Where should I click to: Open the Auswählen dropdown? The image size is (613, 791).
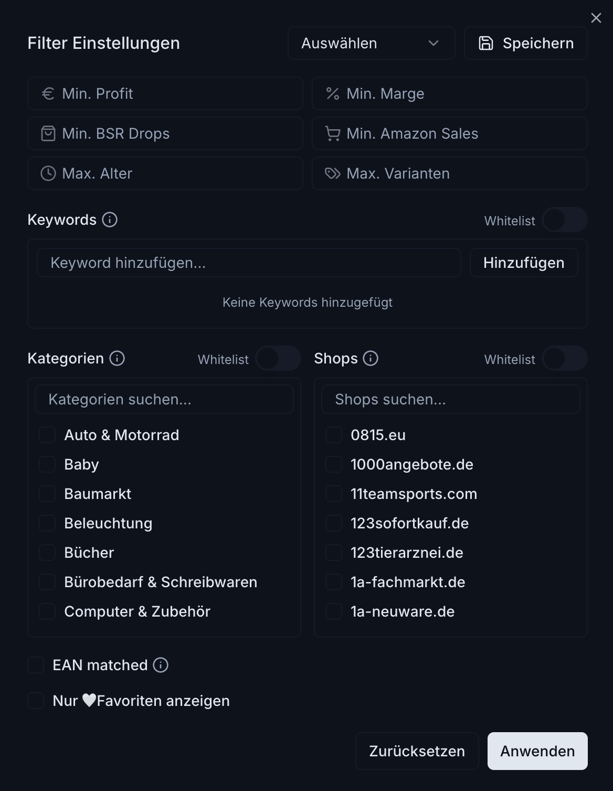(371, 43)
